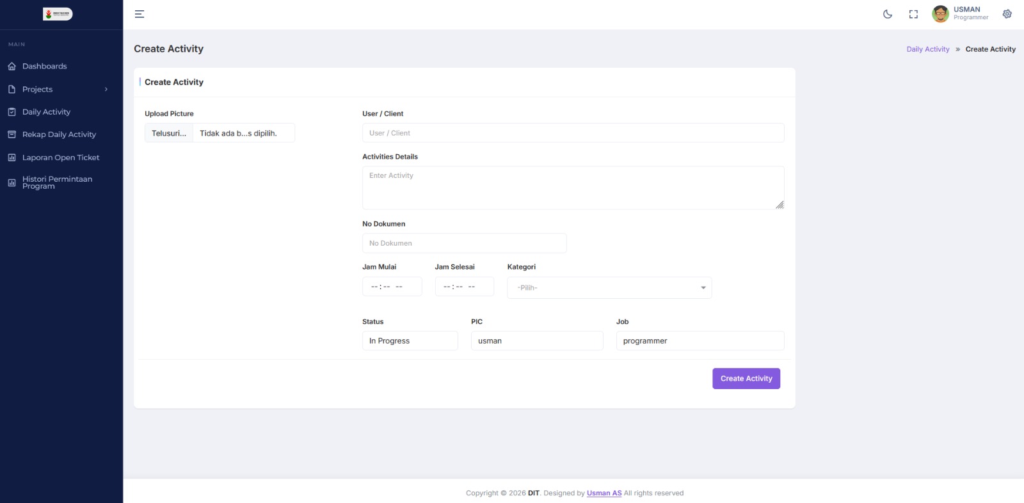The height and width of the screenshot is (503, 1024).
Task: Focus the No Dokumen input field
Action: pyautogui.click(x=465, y=243)
